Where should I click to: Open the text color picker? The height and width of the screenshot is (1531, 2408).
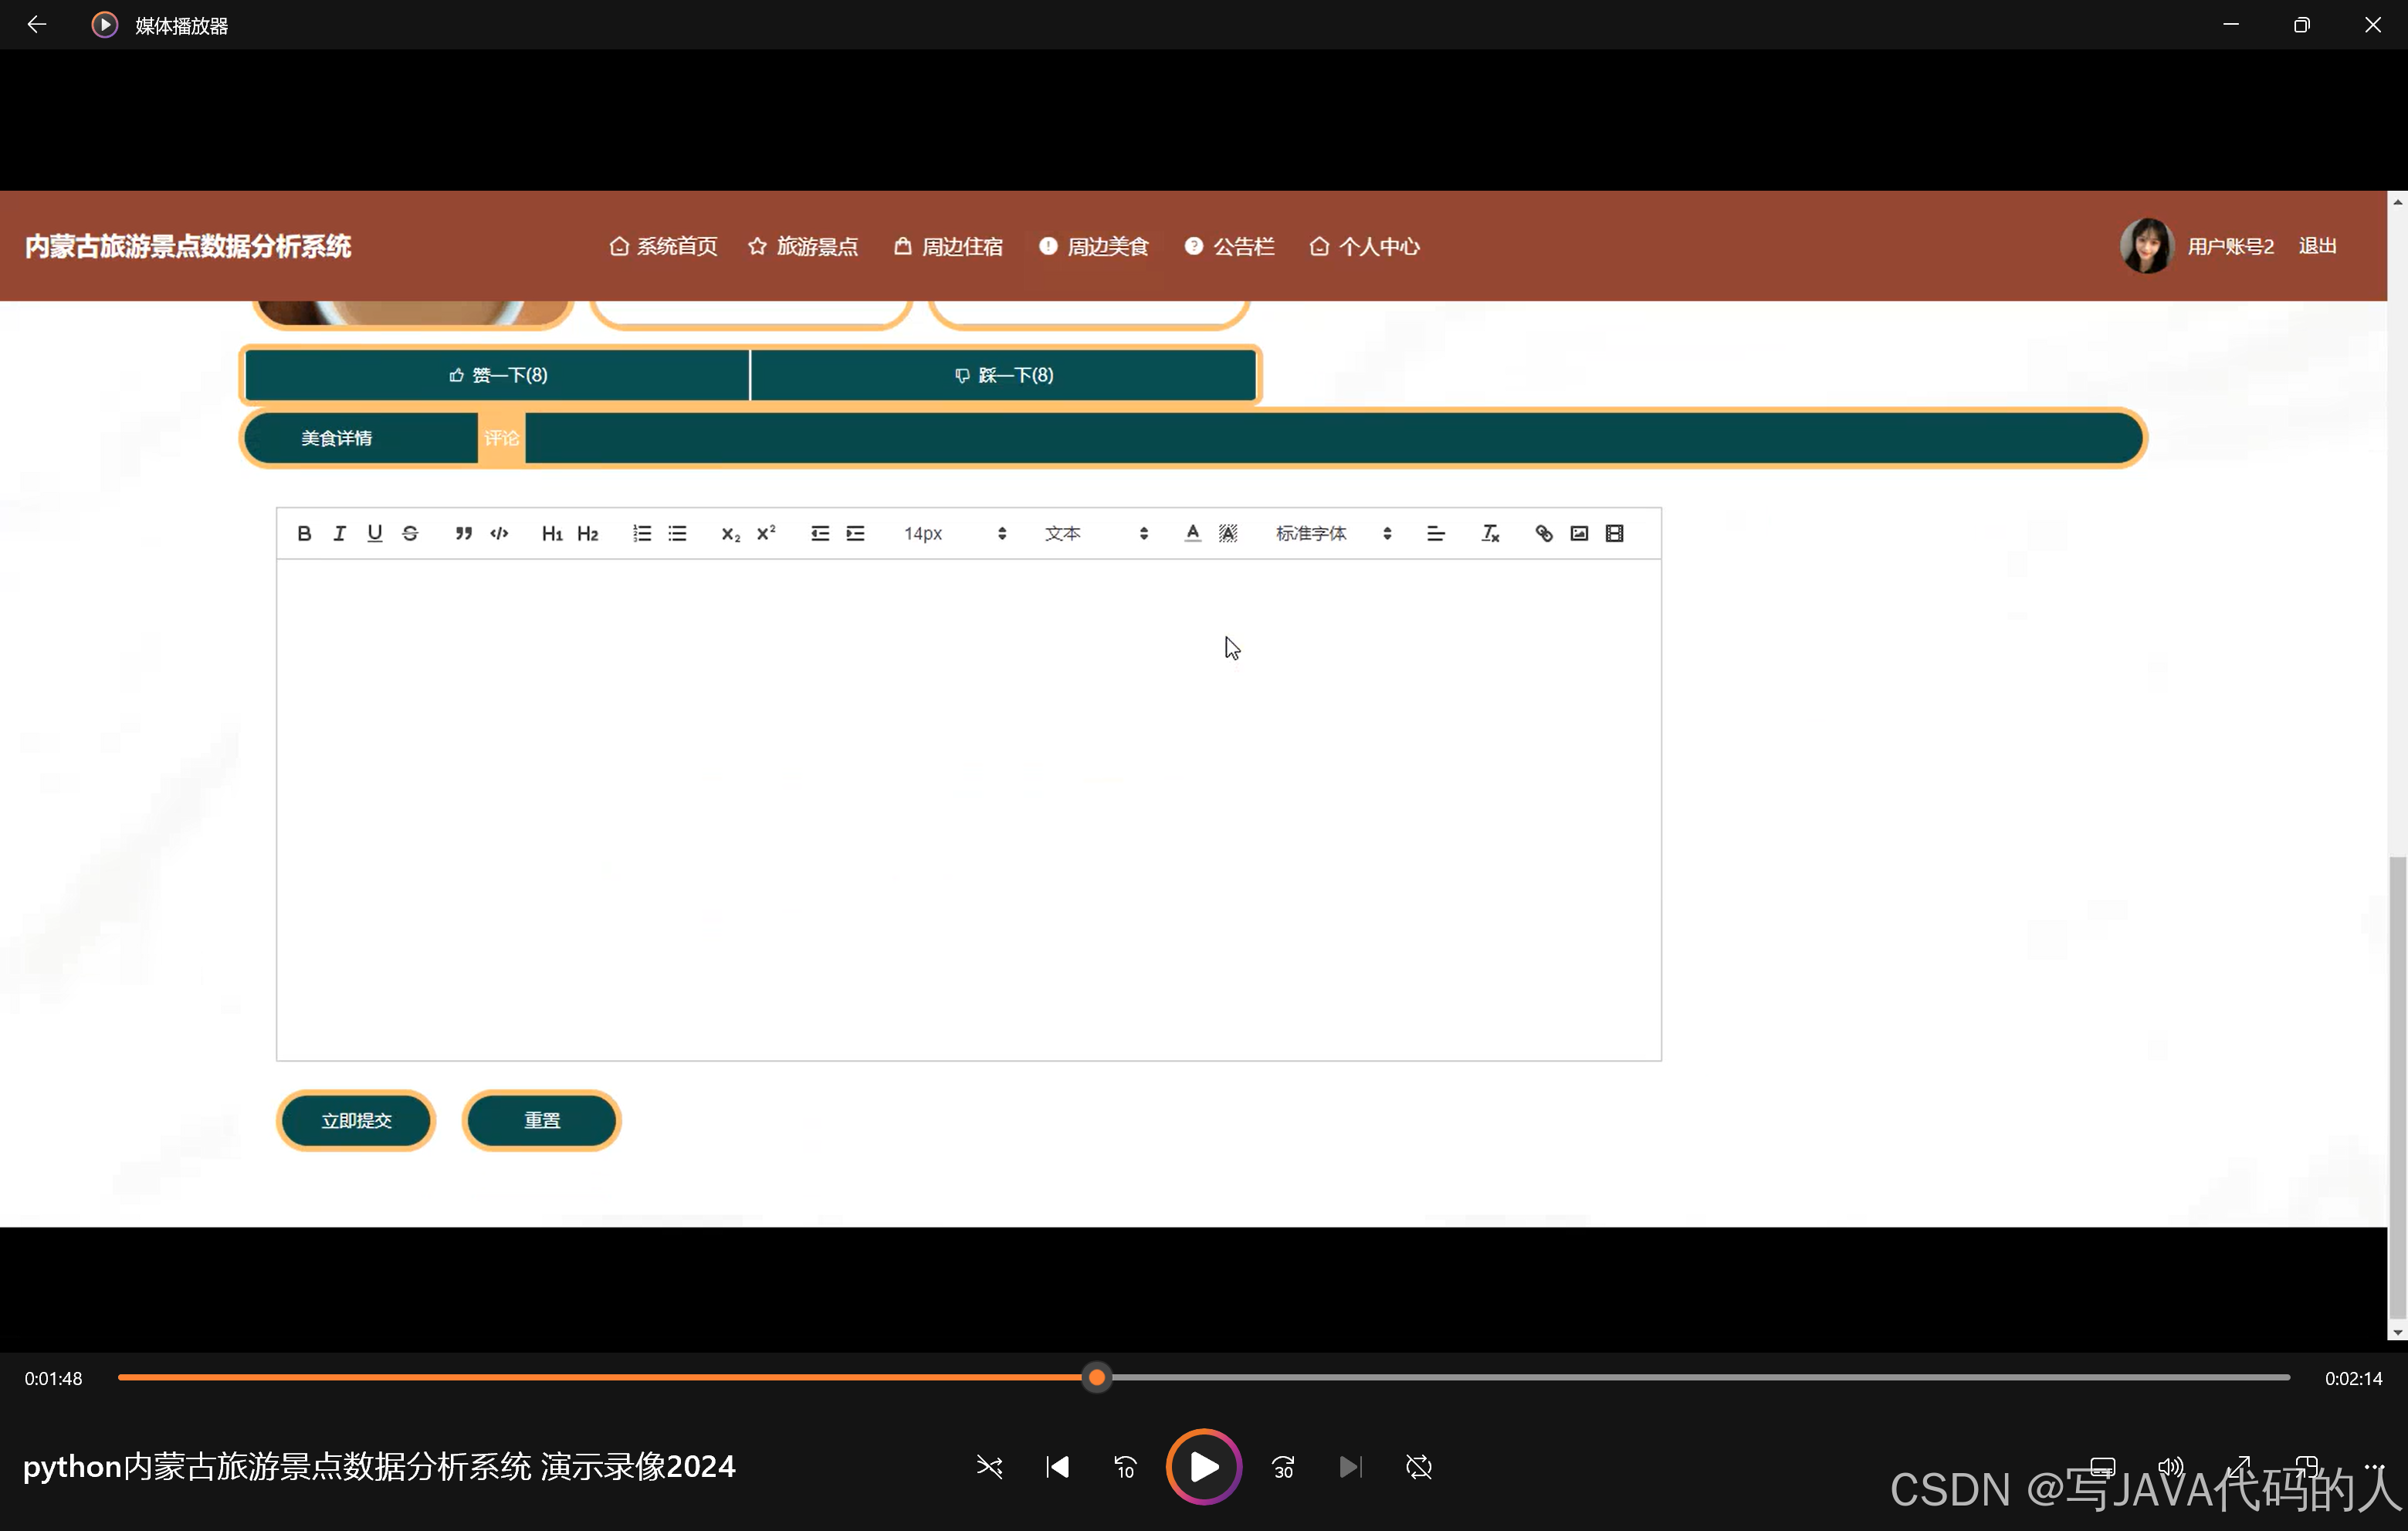pos(1192,533)
